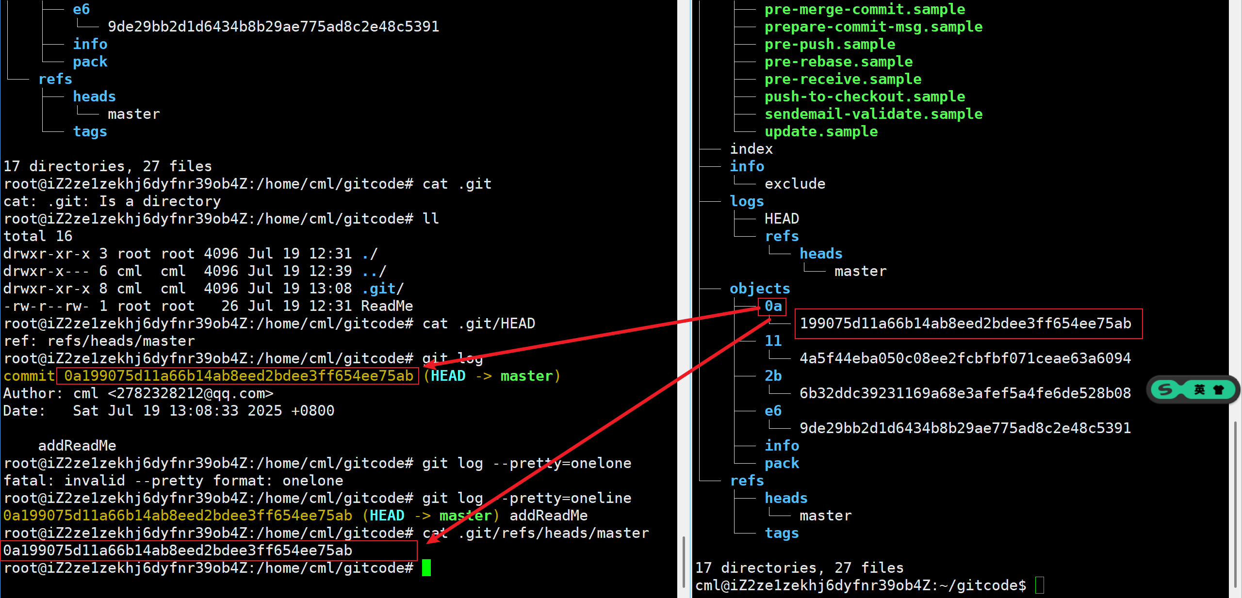This screenshot has width=1242, height=598.
Task: Select "pre-receive.sample" file name
Action: pyautogui.click(x=843, y=79)
